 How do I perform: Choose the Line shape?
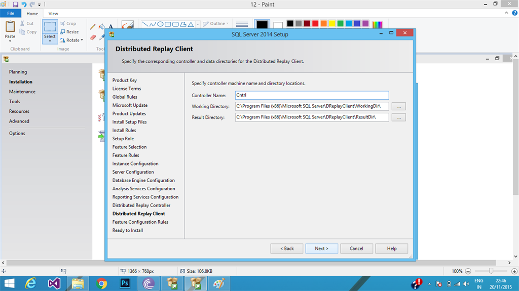[145, 24]
